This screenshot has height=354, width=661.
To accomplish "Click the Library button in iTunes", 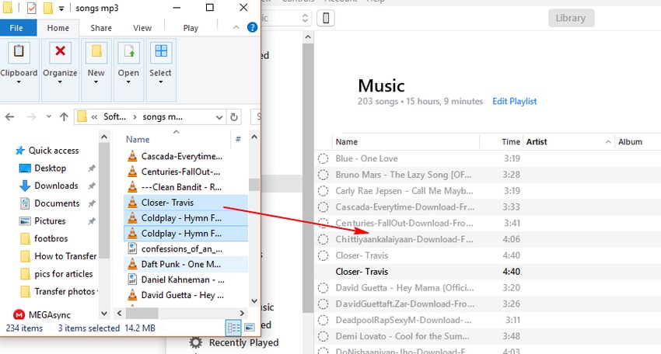I will [571, 18].
